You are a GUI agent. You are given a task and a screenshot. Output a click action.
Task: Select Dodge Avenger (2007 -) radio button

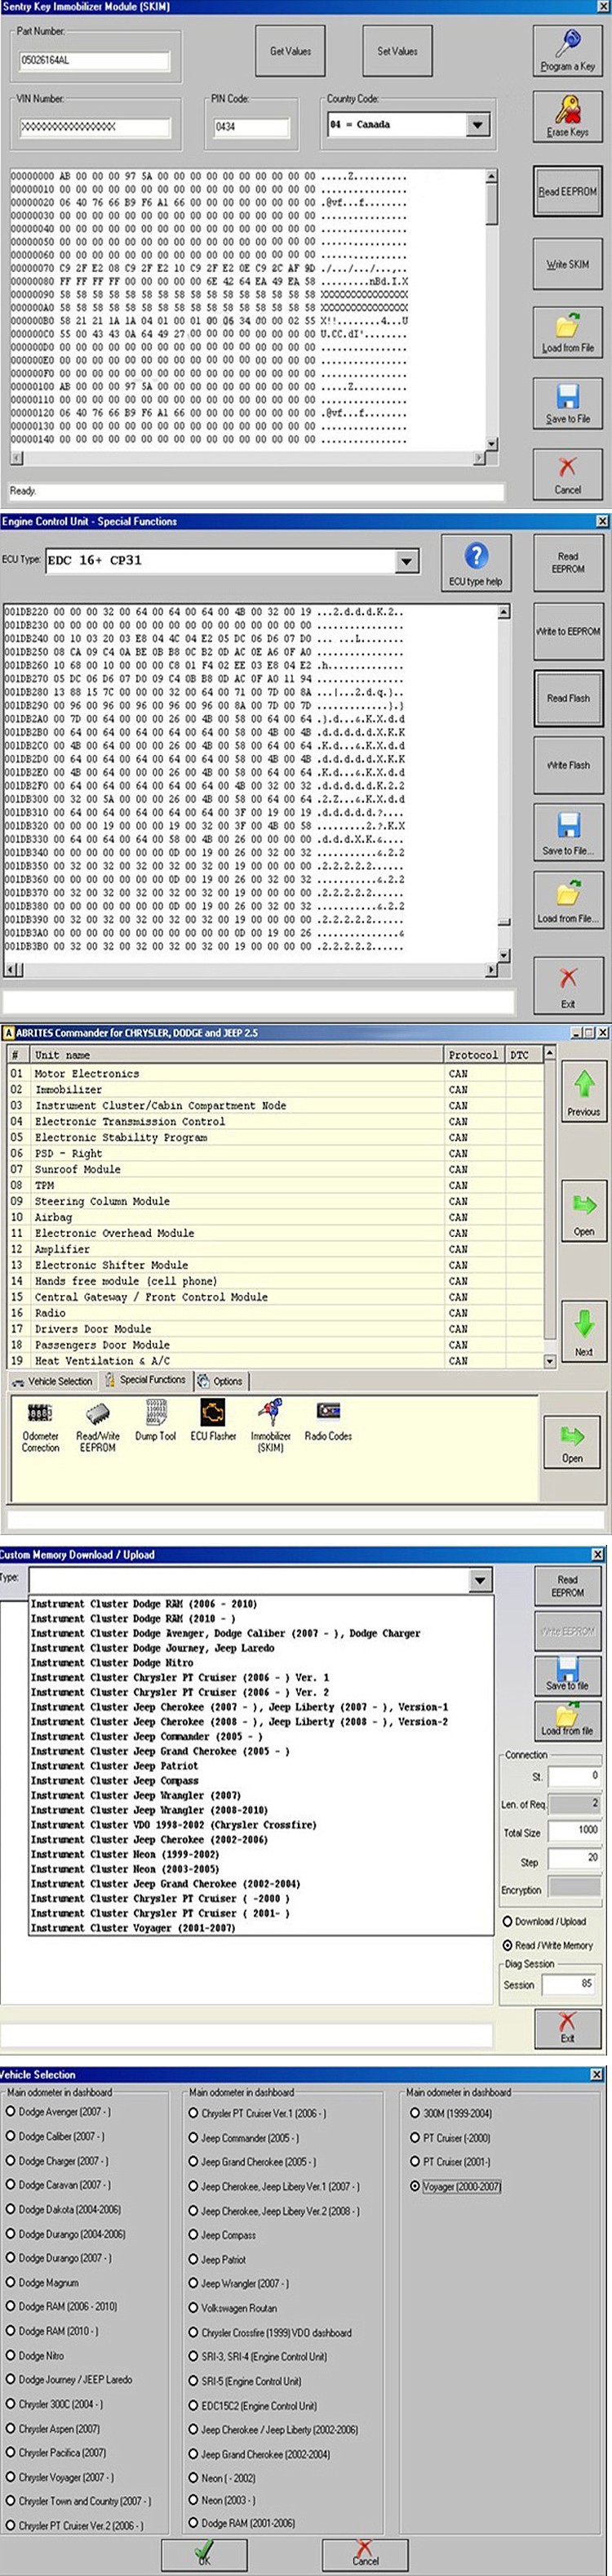[11, 2111]
